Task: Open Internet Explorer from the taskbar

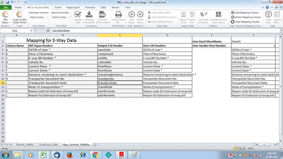Action: 83,155
